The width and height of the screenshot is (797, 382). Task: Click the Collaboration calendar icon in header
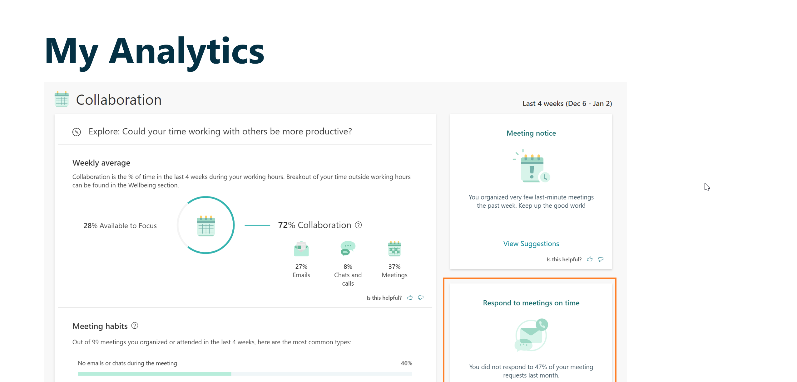[x=62, y=99]
